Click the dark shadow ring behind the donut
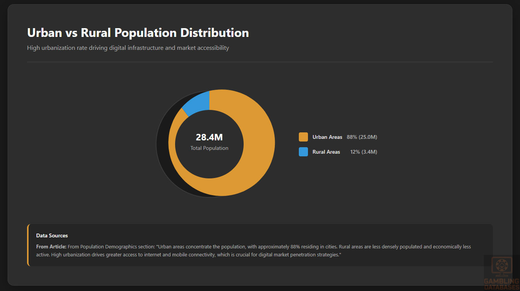Viewport: 520px width, 291px height. (163, 152)
